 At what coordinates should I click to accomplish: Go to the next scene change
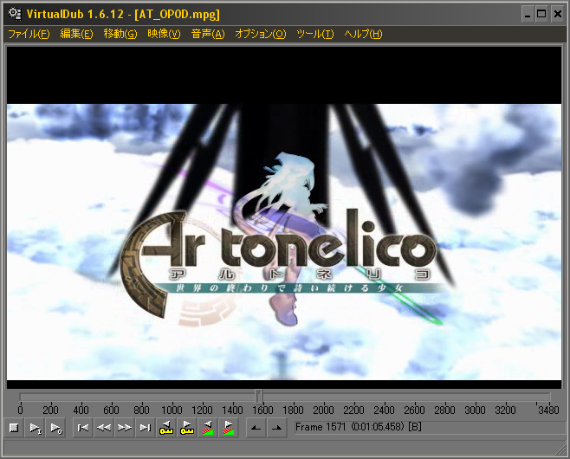229,428
